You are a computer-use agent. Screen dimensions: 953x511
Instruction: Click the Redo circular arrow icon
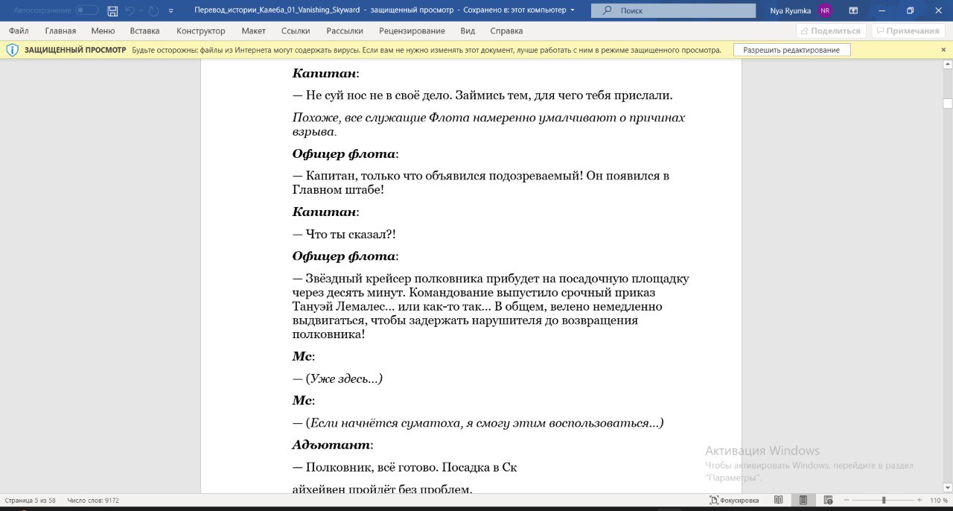point(153,10)
